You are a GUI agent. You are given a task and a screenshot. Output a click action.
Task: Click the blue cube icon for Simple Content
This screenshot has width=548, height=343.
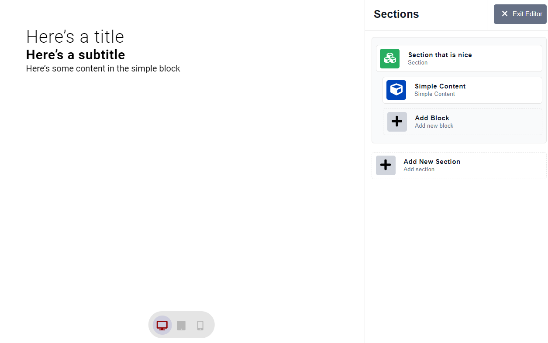[396, 90]
